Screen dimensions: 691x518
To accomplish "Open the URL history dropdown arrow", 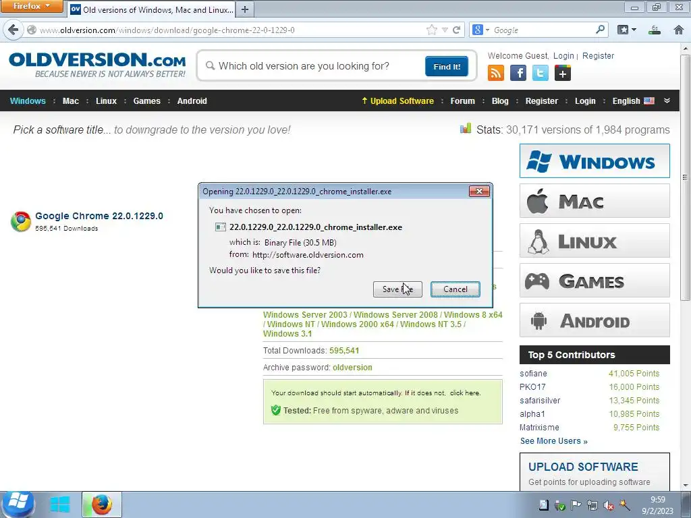I will (x=445, y=30).
